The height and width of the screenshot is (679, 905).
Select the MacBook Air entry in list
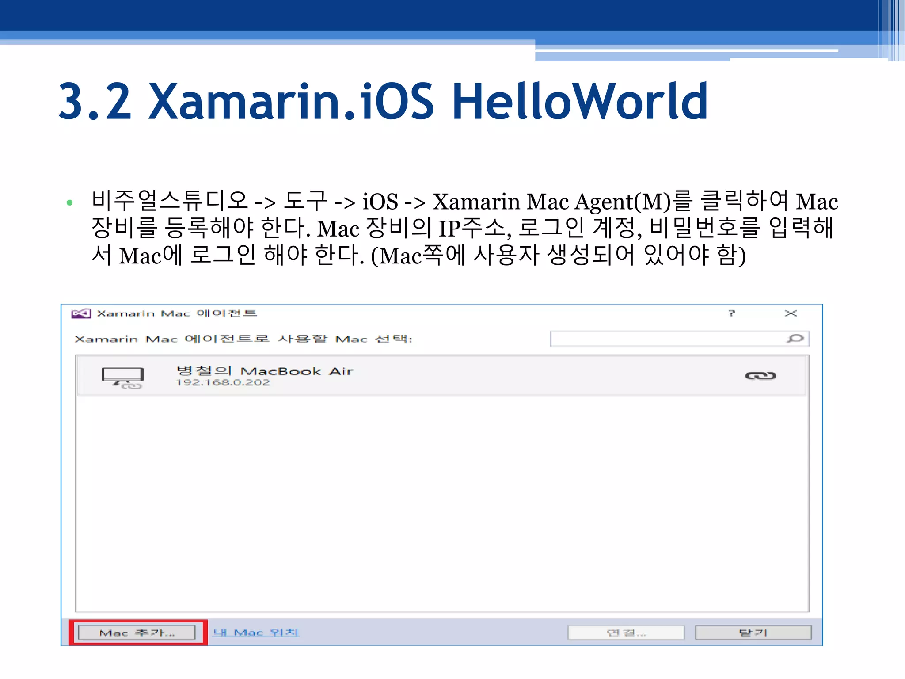click(x=441, y=376)
